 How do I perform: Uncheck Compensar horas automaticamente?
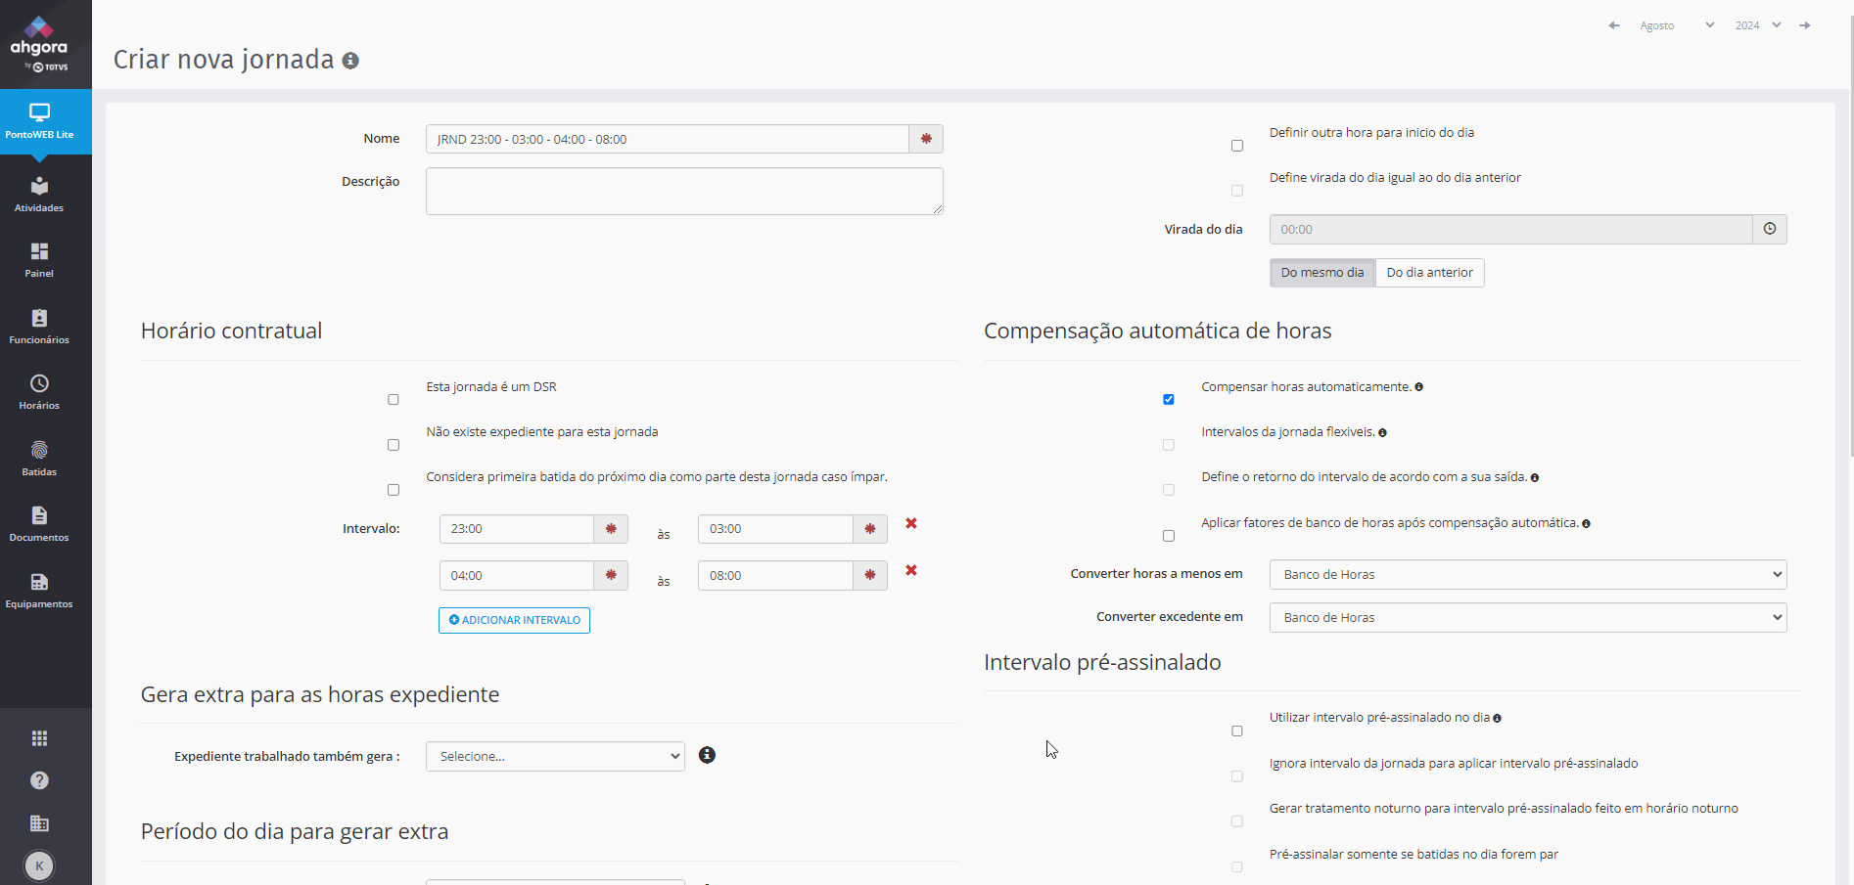[x=1169, y=399]
